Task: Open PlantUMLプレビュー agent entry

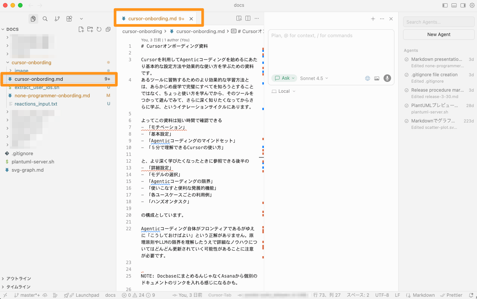Action: pyautogui.click(x=439, y=109)
